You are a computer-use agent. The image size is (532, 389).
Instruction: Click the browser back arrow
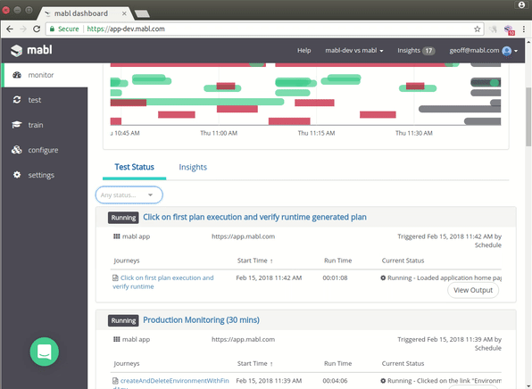(10, 29)
